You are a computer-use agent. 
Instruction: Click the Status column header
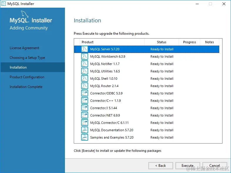click(x=162, y=42)
